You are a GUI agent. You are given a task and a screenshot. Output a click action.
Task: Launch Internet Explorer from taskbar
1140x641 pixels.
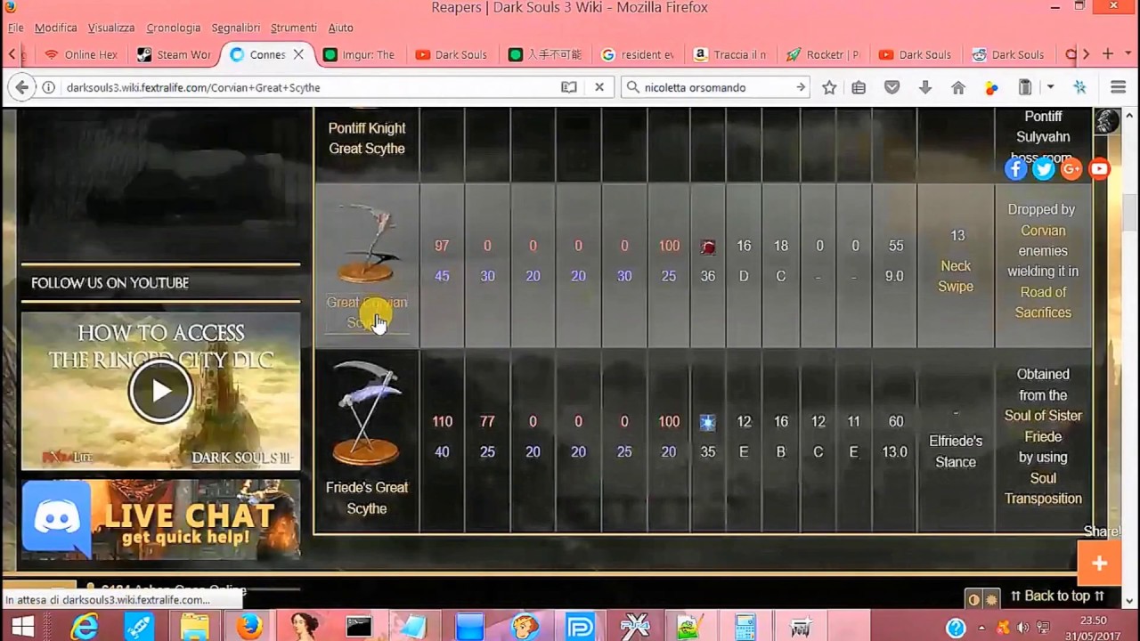click(84, 627)
